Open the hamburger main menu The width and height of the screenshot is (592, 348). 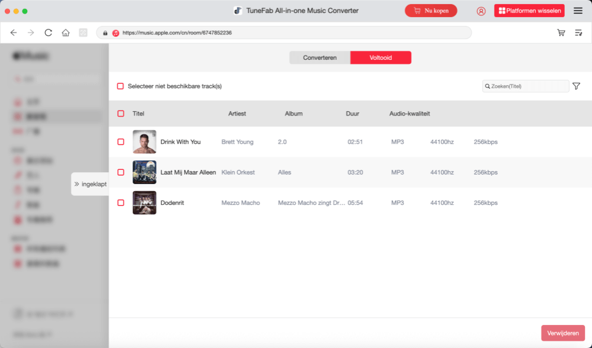click(x=578, y=11)
